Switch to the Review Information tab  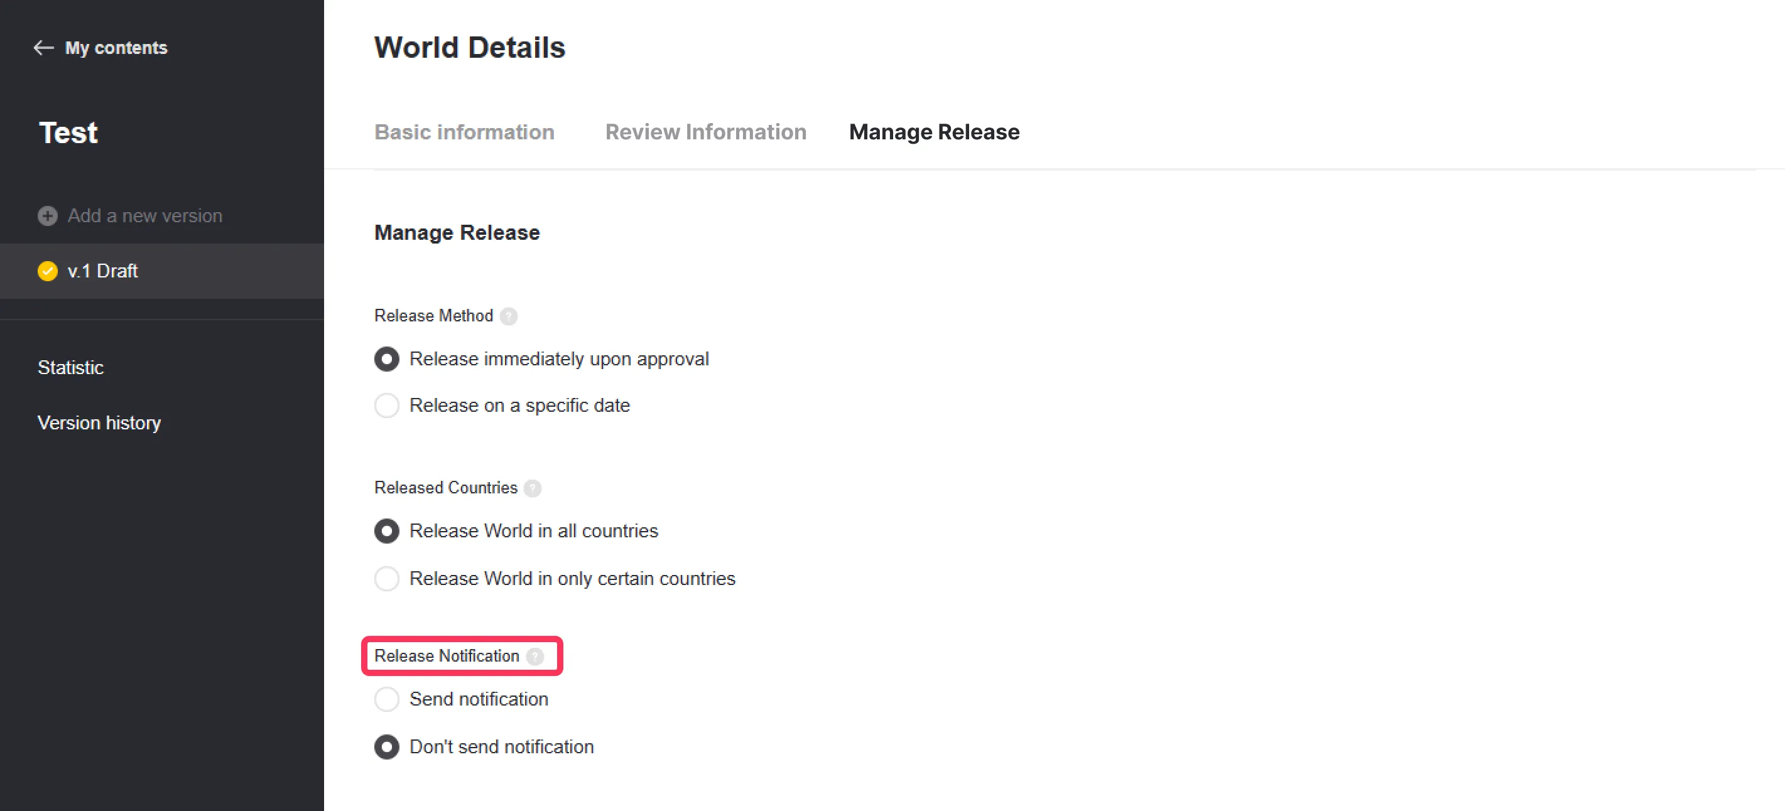click(705, 132)
